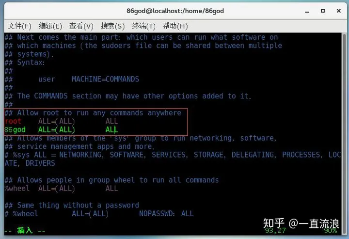Minimize the terminal window
The image size is (349, 239).
tap(307, 11)
